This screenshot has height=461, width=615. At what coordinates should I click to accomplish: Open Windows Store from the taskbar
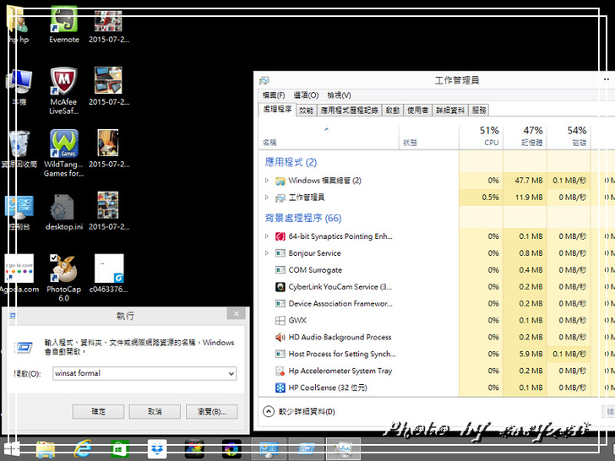click(x=120, y=449)
